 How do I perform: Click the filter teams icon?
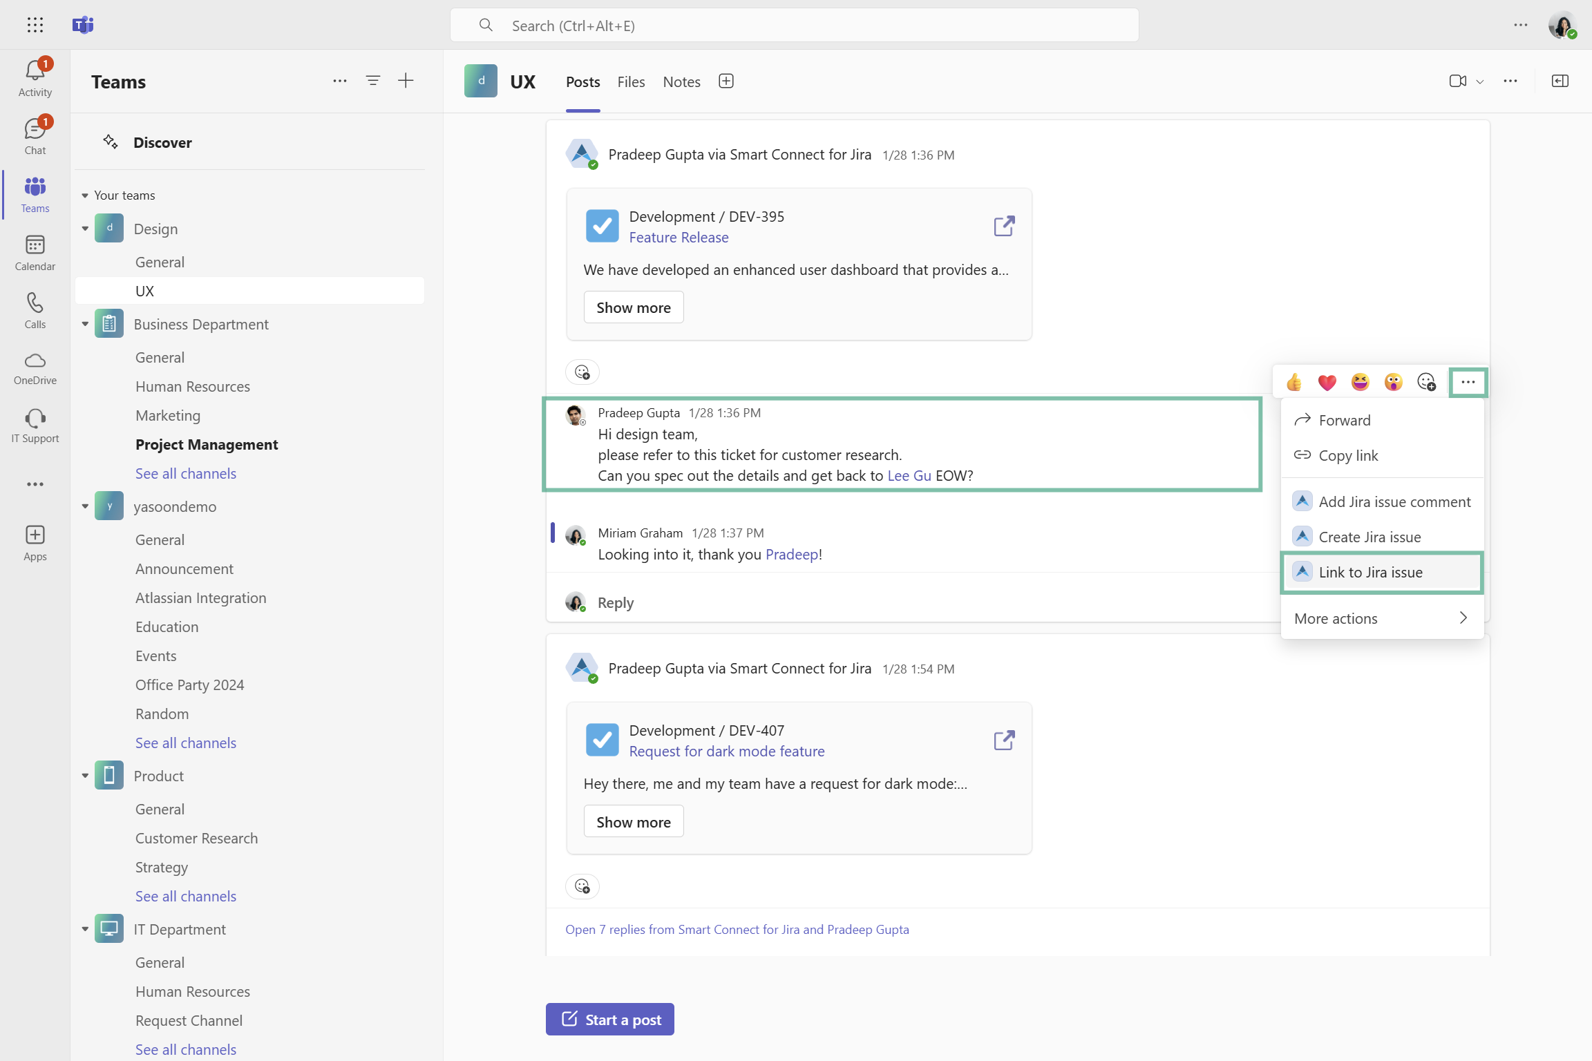point(373,81)
